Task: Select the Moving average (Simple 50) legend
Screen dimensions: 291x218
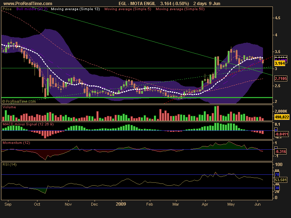Action: click(180, 9)
